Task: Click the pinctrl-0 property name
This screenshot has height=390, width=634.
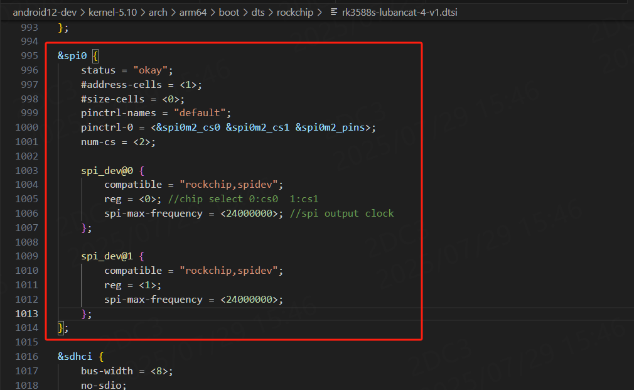Action: click(x=107, y=127)
